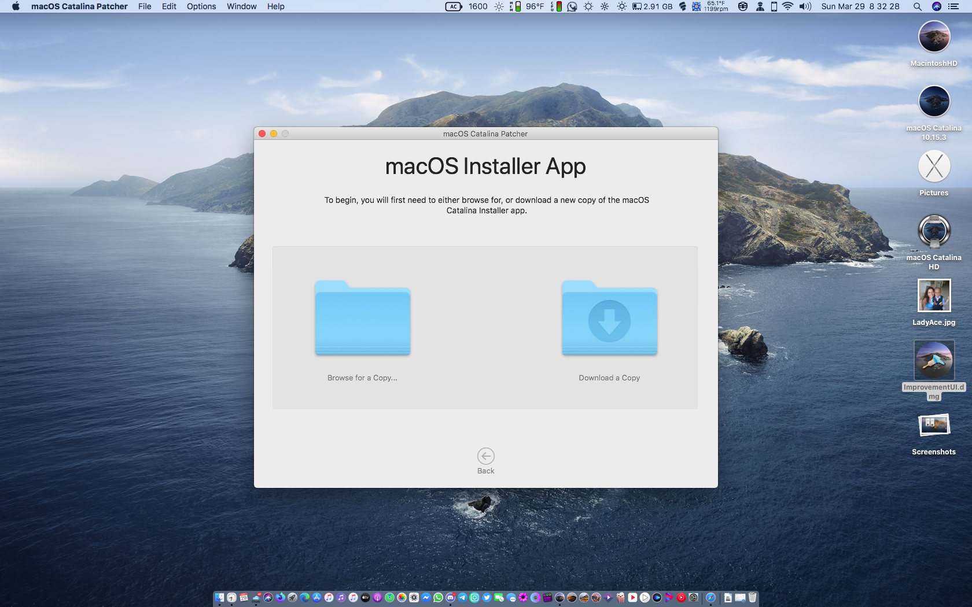Open Podcasts from the Dock
This screenshot has width=972, height=607.
(378, 598)
